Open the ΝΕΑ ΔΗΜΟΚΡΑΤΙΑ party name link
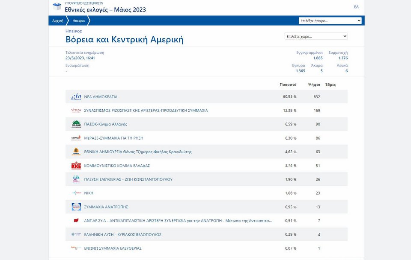This screenshot has height=260, width=411. tap(101, 97)
